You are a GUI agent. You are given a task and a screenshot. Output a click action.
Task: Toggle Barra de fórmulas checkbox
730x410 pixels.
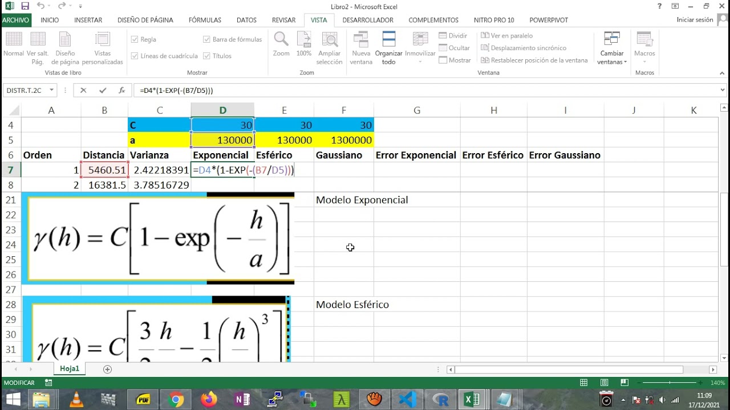click(x=206, y=39)
